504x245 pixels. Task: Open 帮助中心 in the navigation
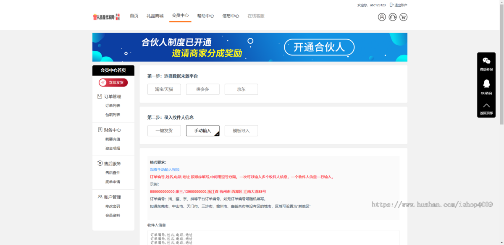coord(205,16)
